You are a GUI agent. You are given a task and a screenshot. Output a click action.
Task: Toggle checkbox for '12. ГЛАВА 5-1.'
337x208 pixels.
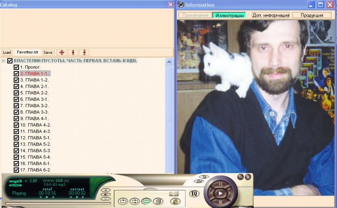[x=16, y=138]
